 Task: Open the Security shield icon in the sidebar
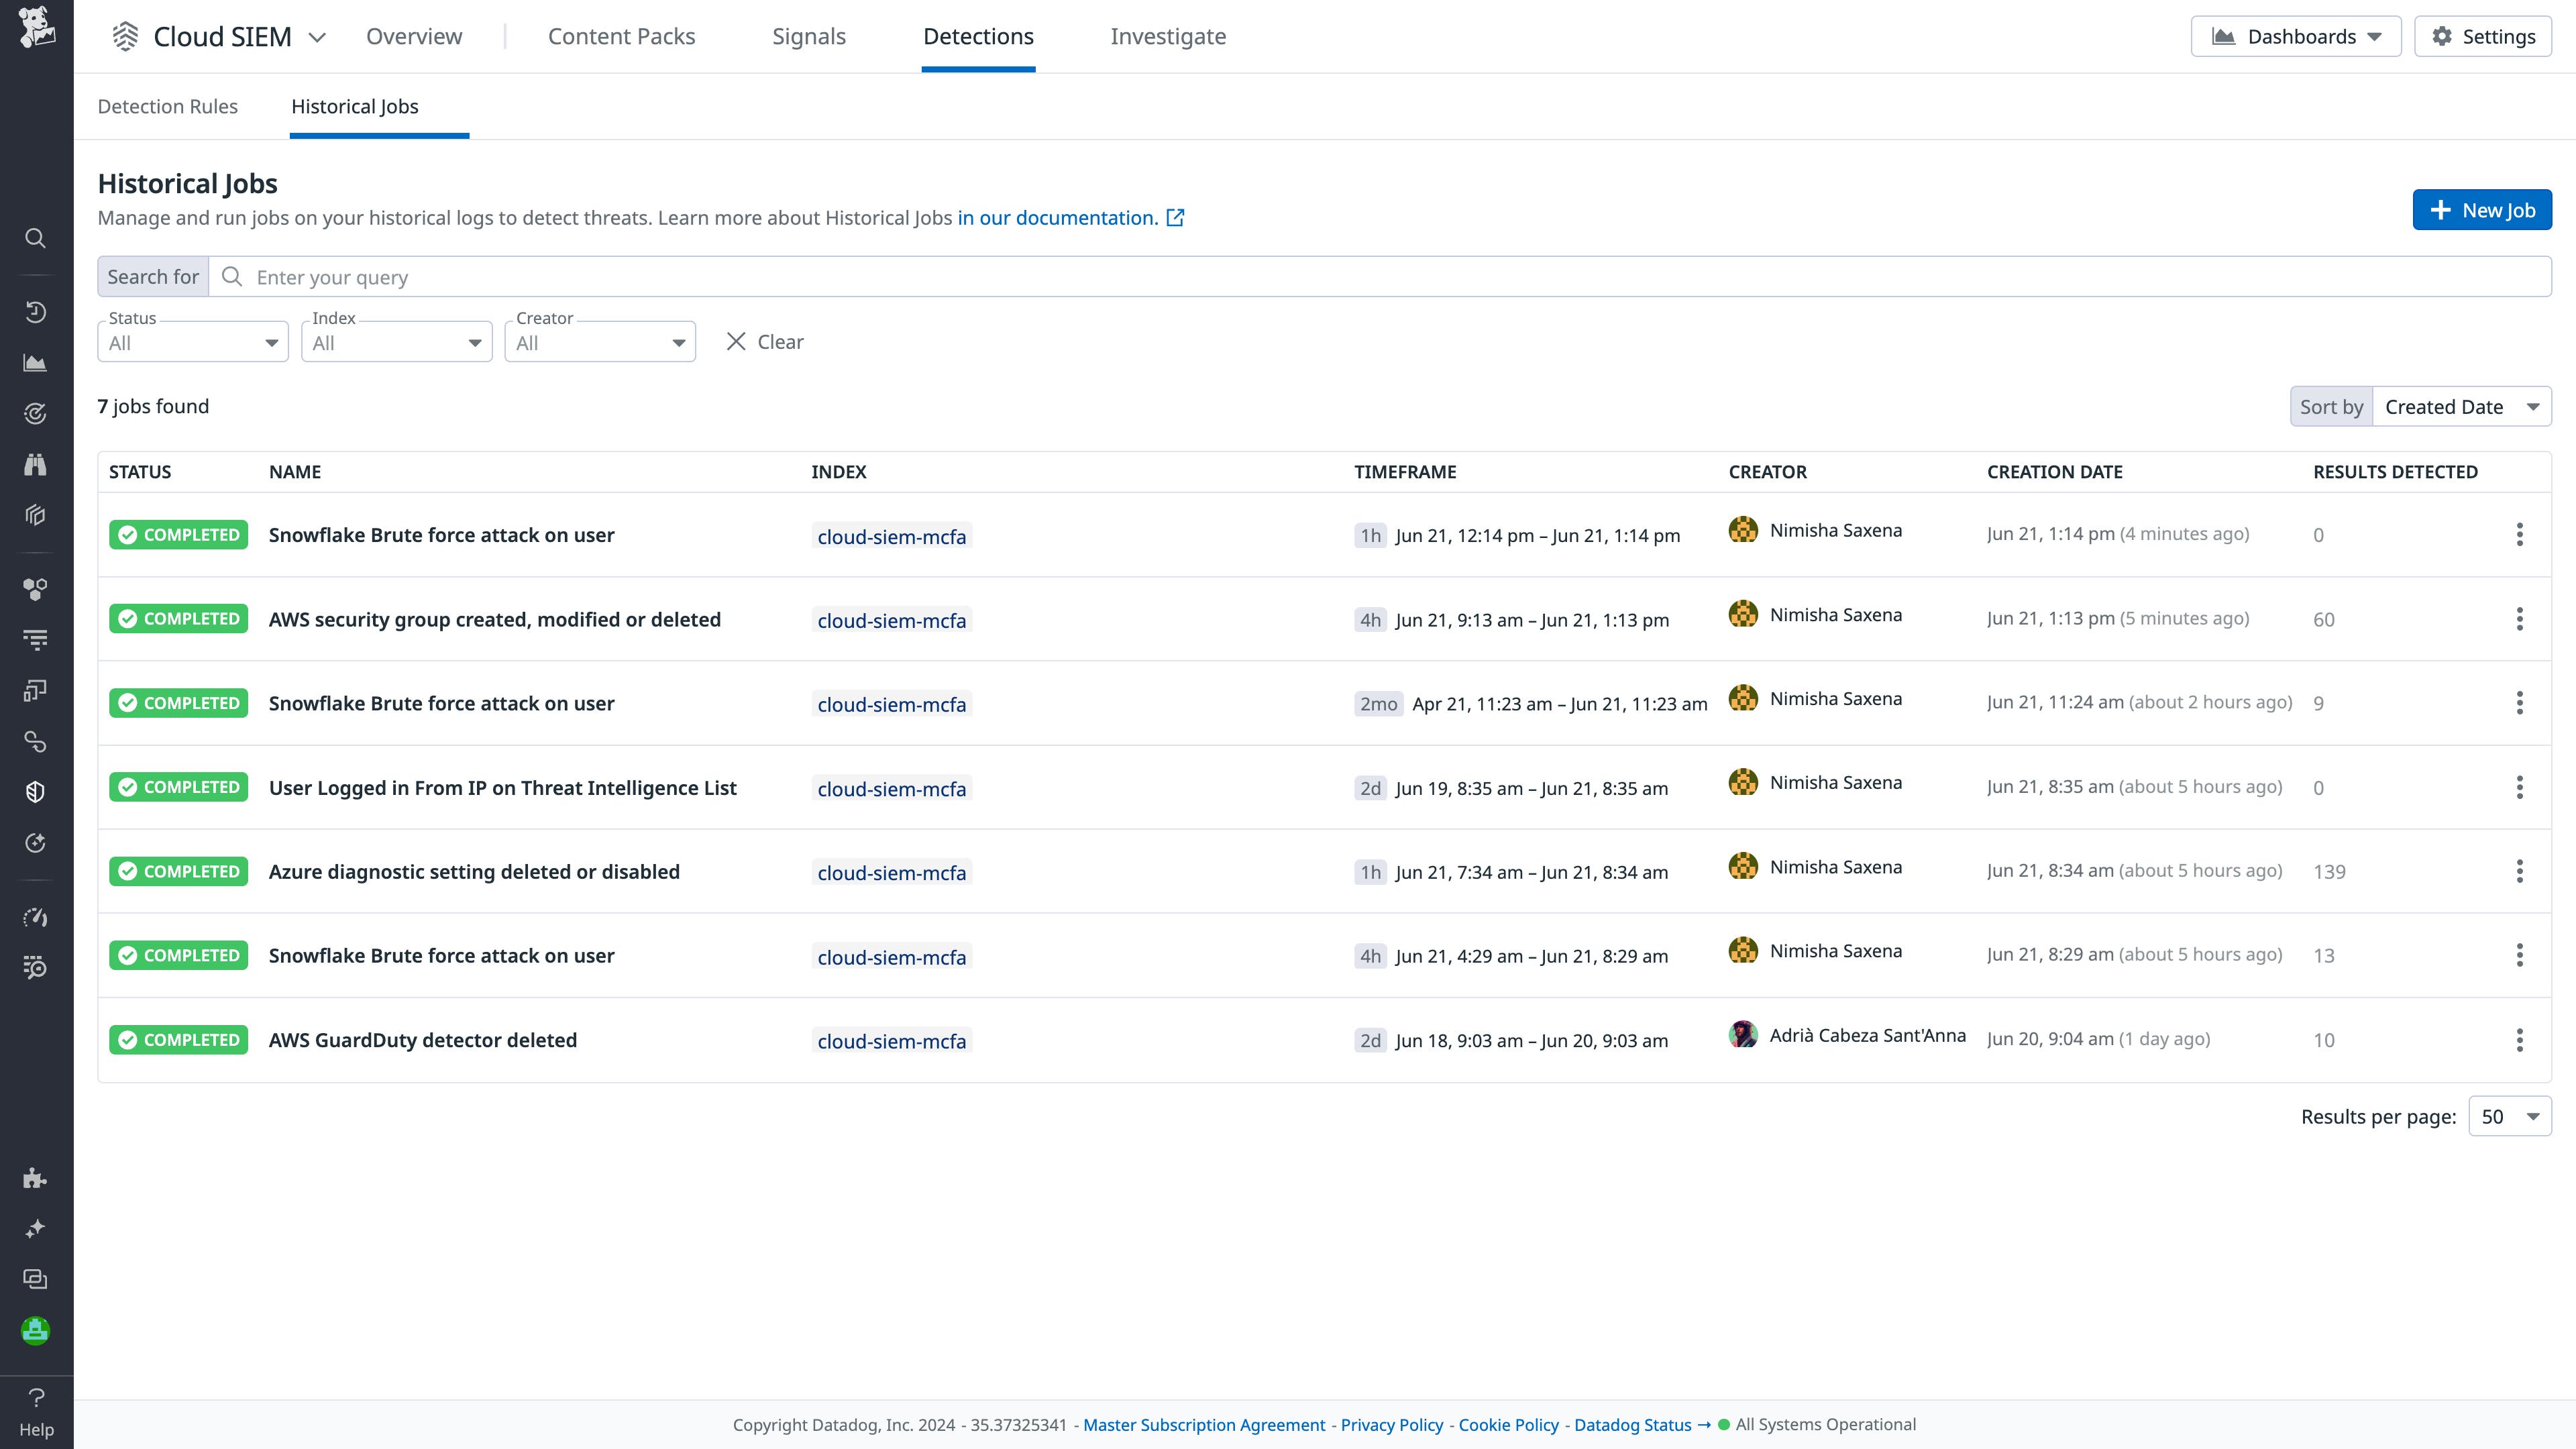pos(36,790)
